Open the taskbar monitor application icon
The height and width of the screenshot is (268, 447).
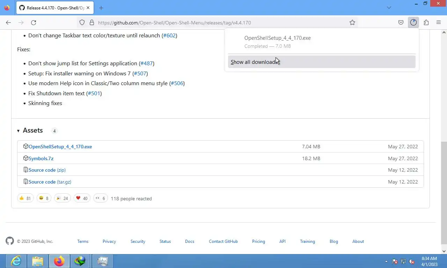(x=102, y=261)
